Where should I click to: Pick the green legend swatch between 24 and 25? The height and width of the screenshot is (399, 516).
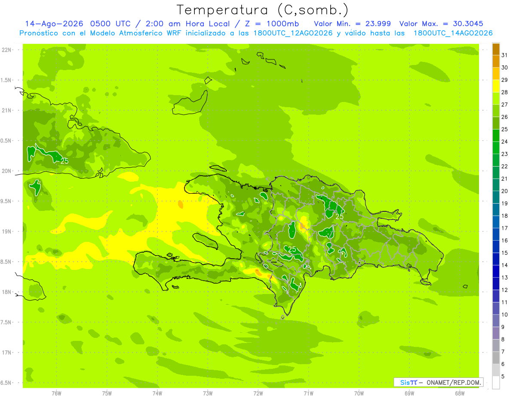(496, 136)
